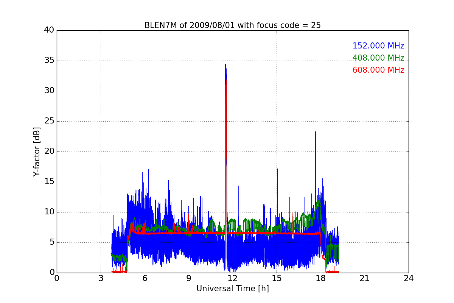This screenshot has width=454, height=303.
Task: Click the y-axis tick label 5
Action: (52, 242)
